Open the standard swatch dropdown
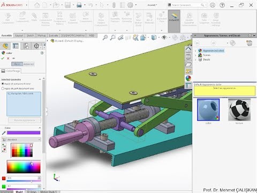Screen dimensions: 257x193 24,139
